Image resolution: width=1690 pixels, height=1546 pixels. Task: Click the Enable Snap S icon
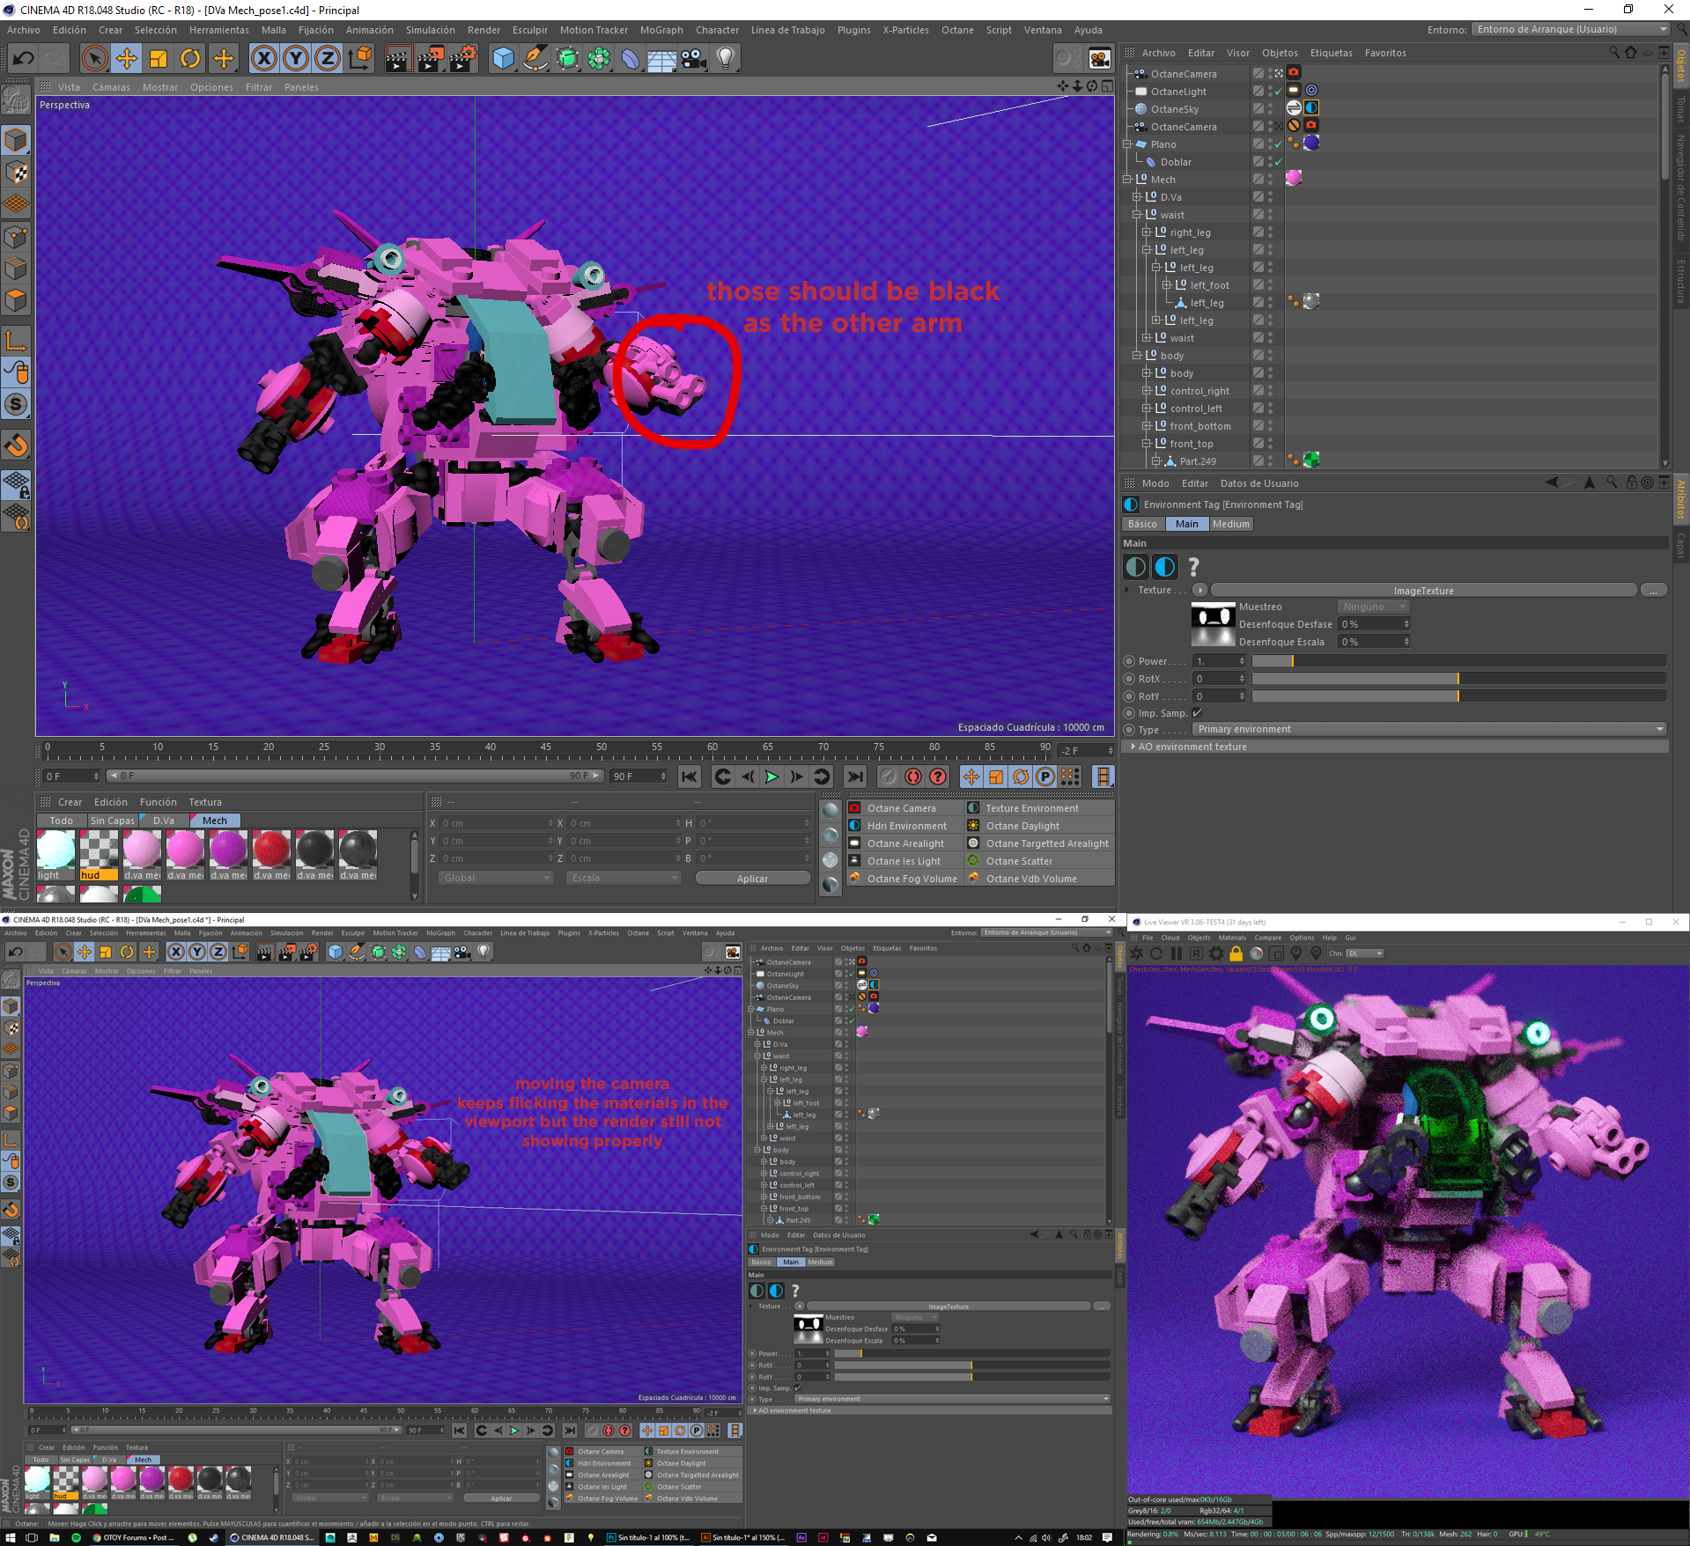[16, 405]
